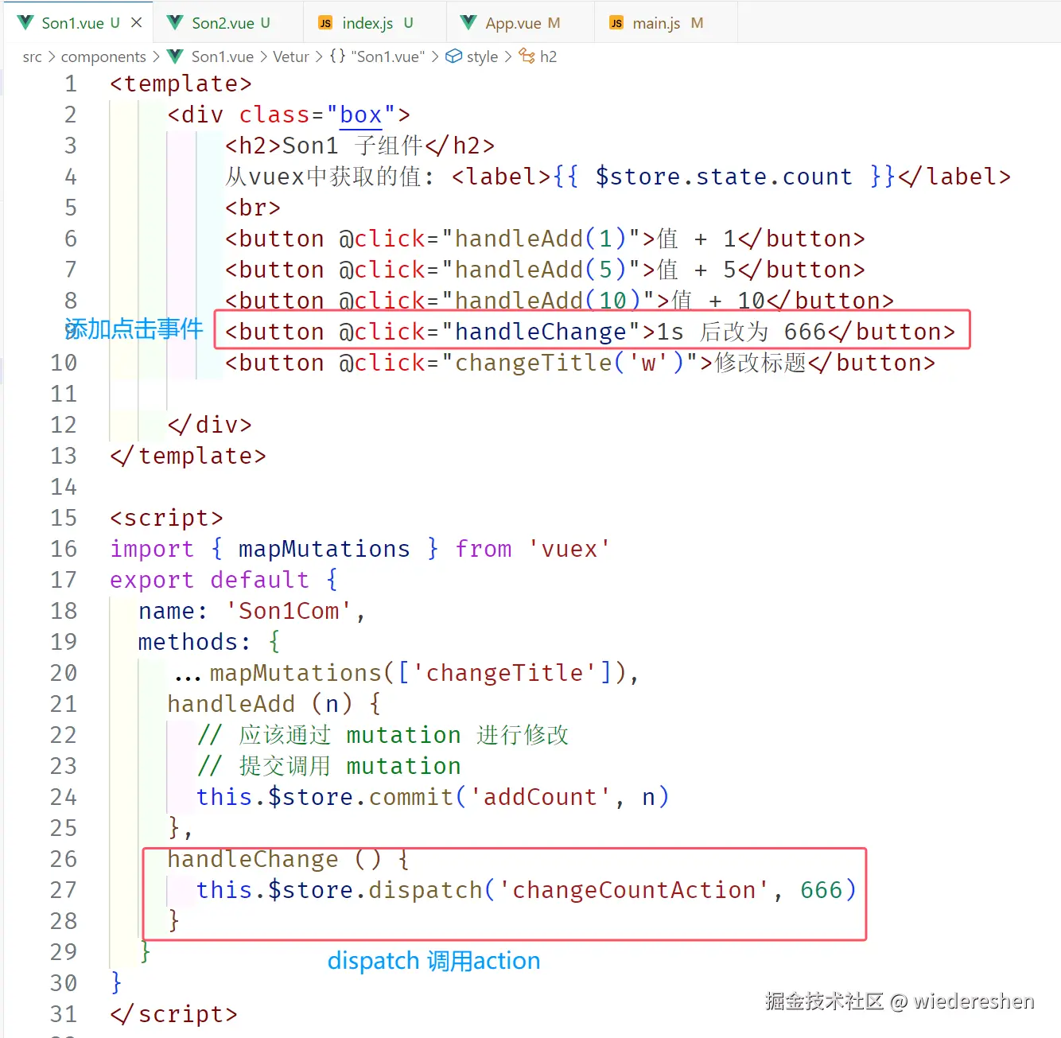
Task: Click the handleAdd (n) method definition
Action: pyautogui.click(x=260, y=704)
